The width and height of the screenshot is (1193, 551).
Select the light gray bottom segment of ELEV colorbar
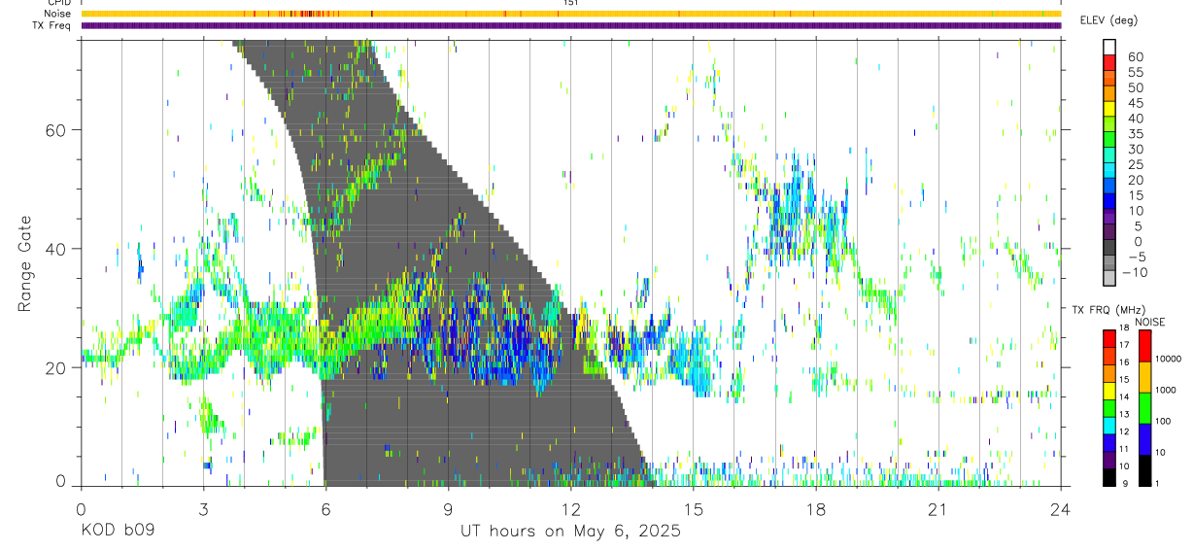[x=1109, y=278]
